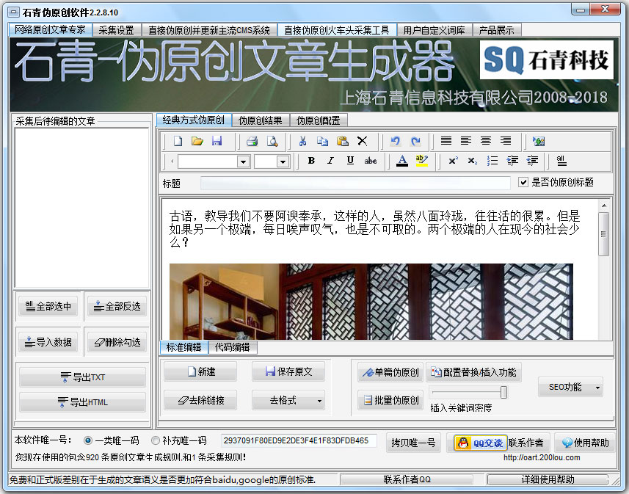
Task: Click 拷贝唯一号 button
Action: point(413,443)
